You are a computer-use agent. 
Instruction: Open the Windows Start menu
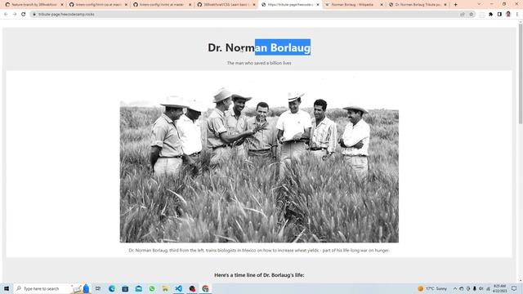7,288
